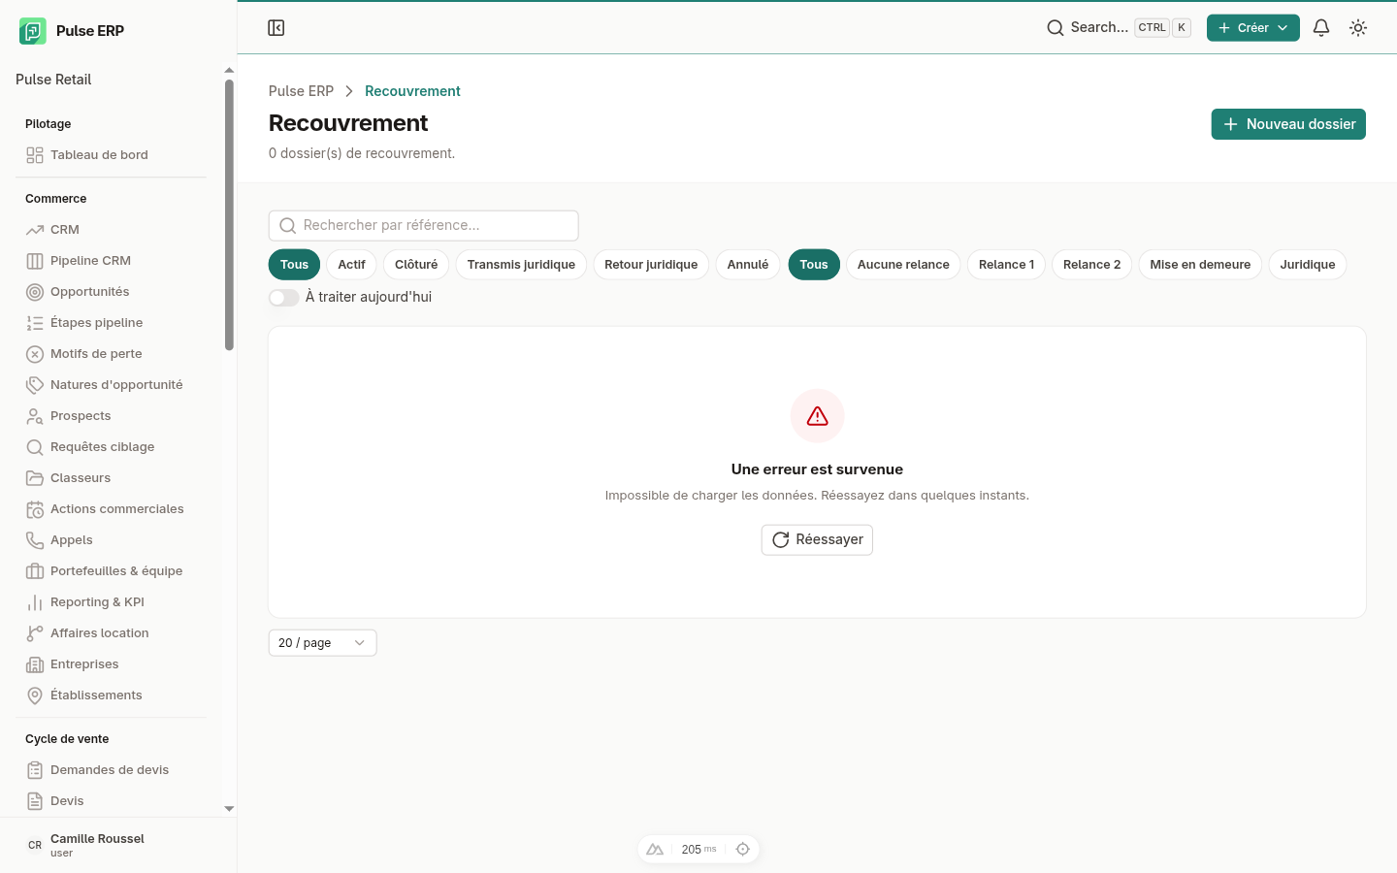This screenshot has width=1397, height=873.
Task: Click the sidebar vertical scrollbar thumb
Action: pos(229,214)
